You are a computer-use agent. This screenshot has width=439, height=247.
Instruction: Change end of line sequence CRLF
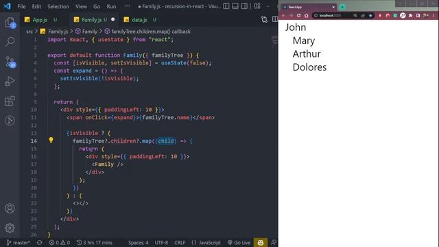coord(180,242)
